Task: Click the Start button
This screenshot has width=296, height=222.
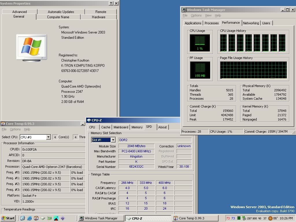Action: (x=8, y=218)
